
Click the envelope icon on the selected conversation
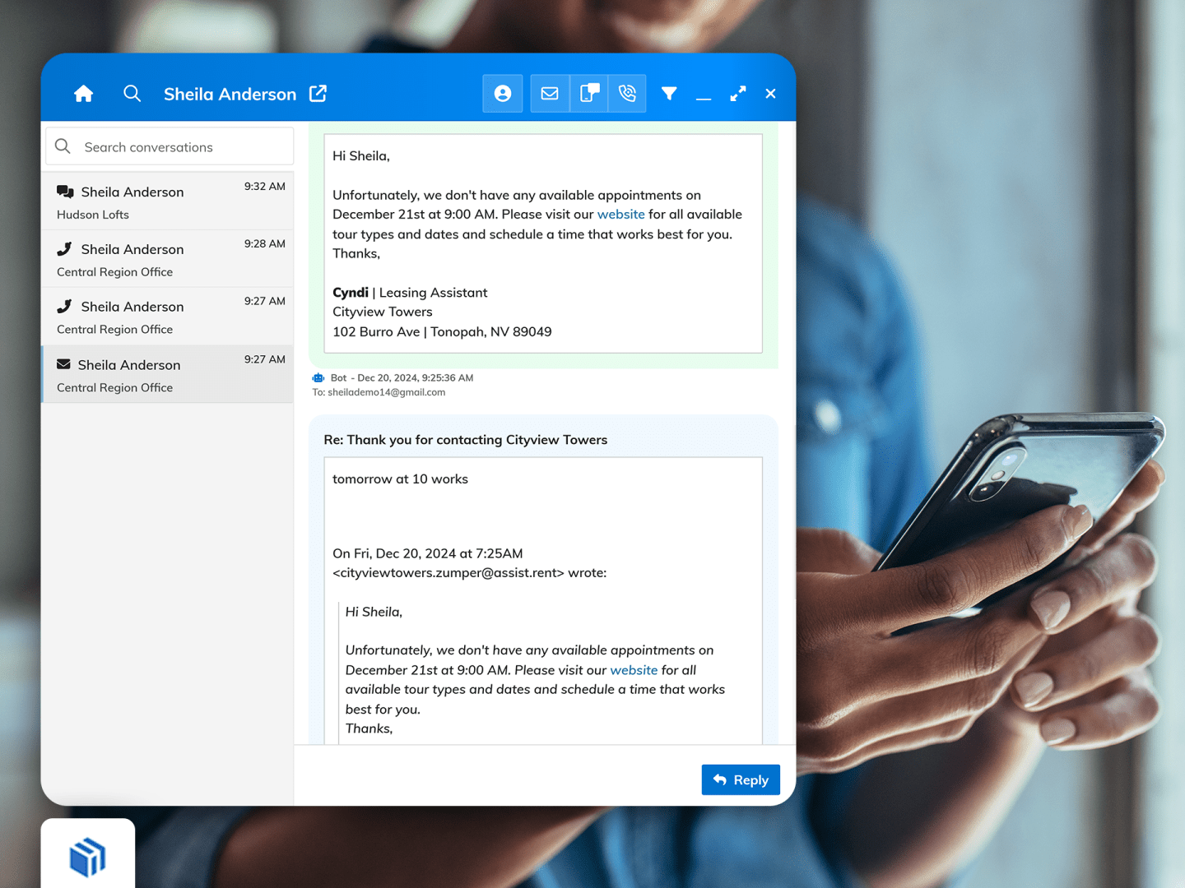pos(61,364)
